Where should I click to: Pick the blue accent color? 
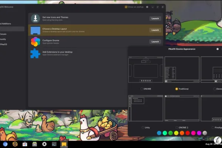pos(159,133)
